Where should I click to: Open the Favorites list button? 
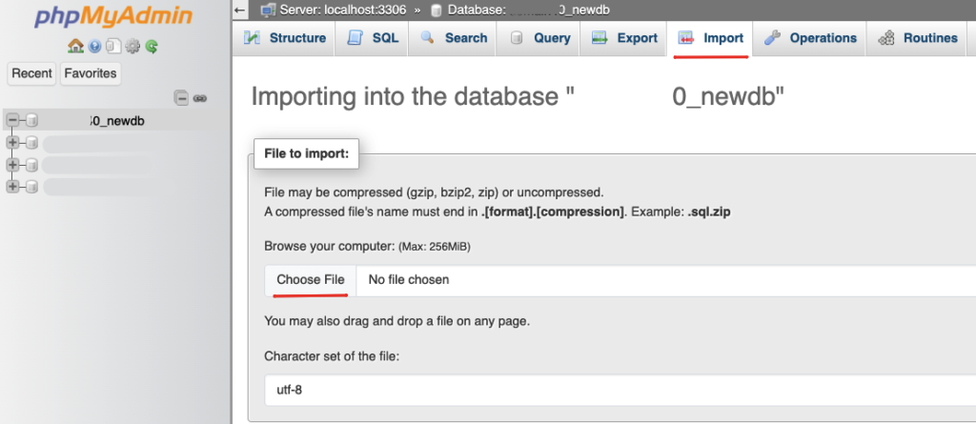coord(91,73)
